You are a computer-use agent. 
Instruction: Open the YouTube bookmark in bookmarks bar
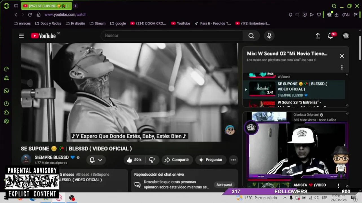pos(180,23)
